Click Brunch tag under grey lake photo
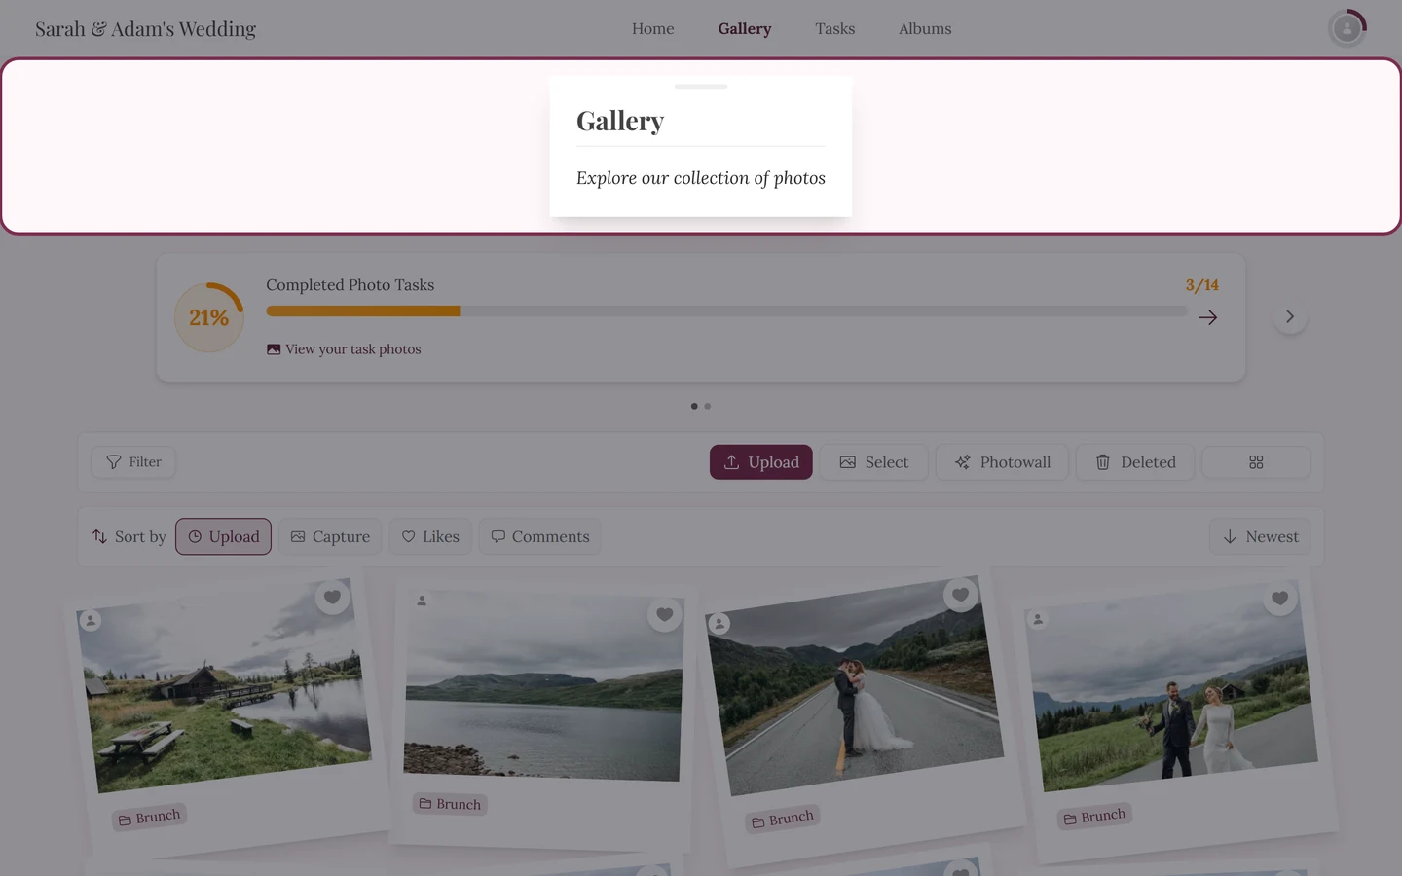 click(450, 804)
